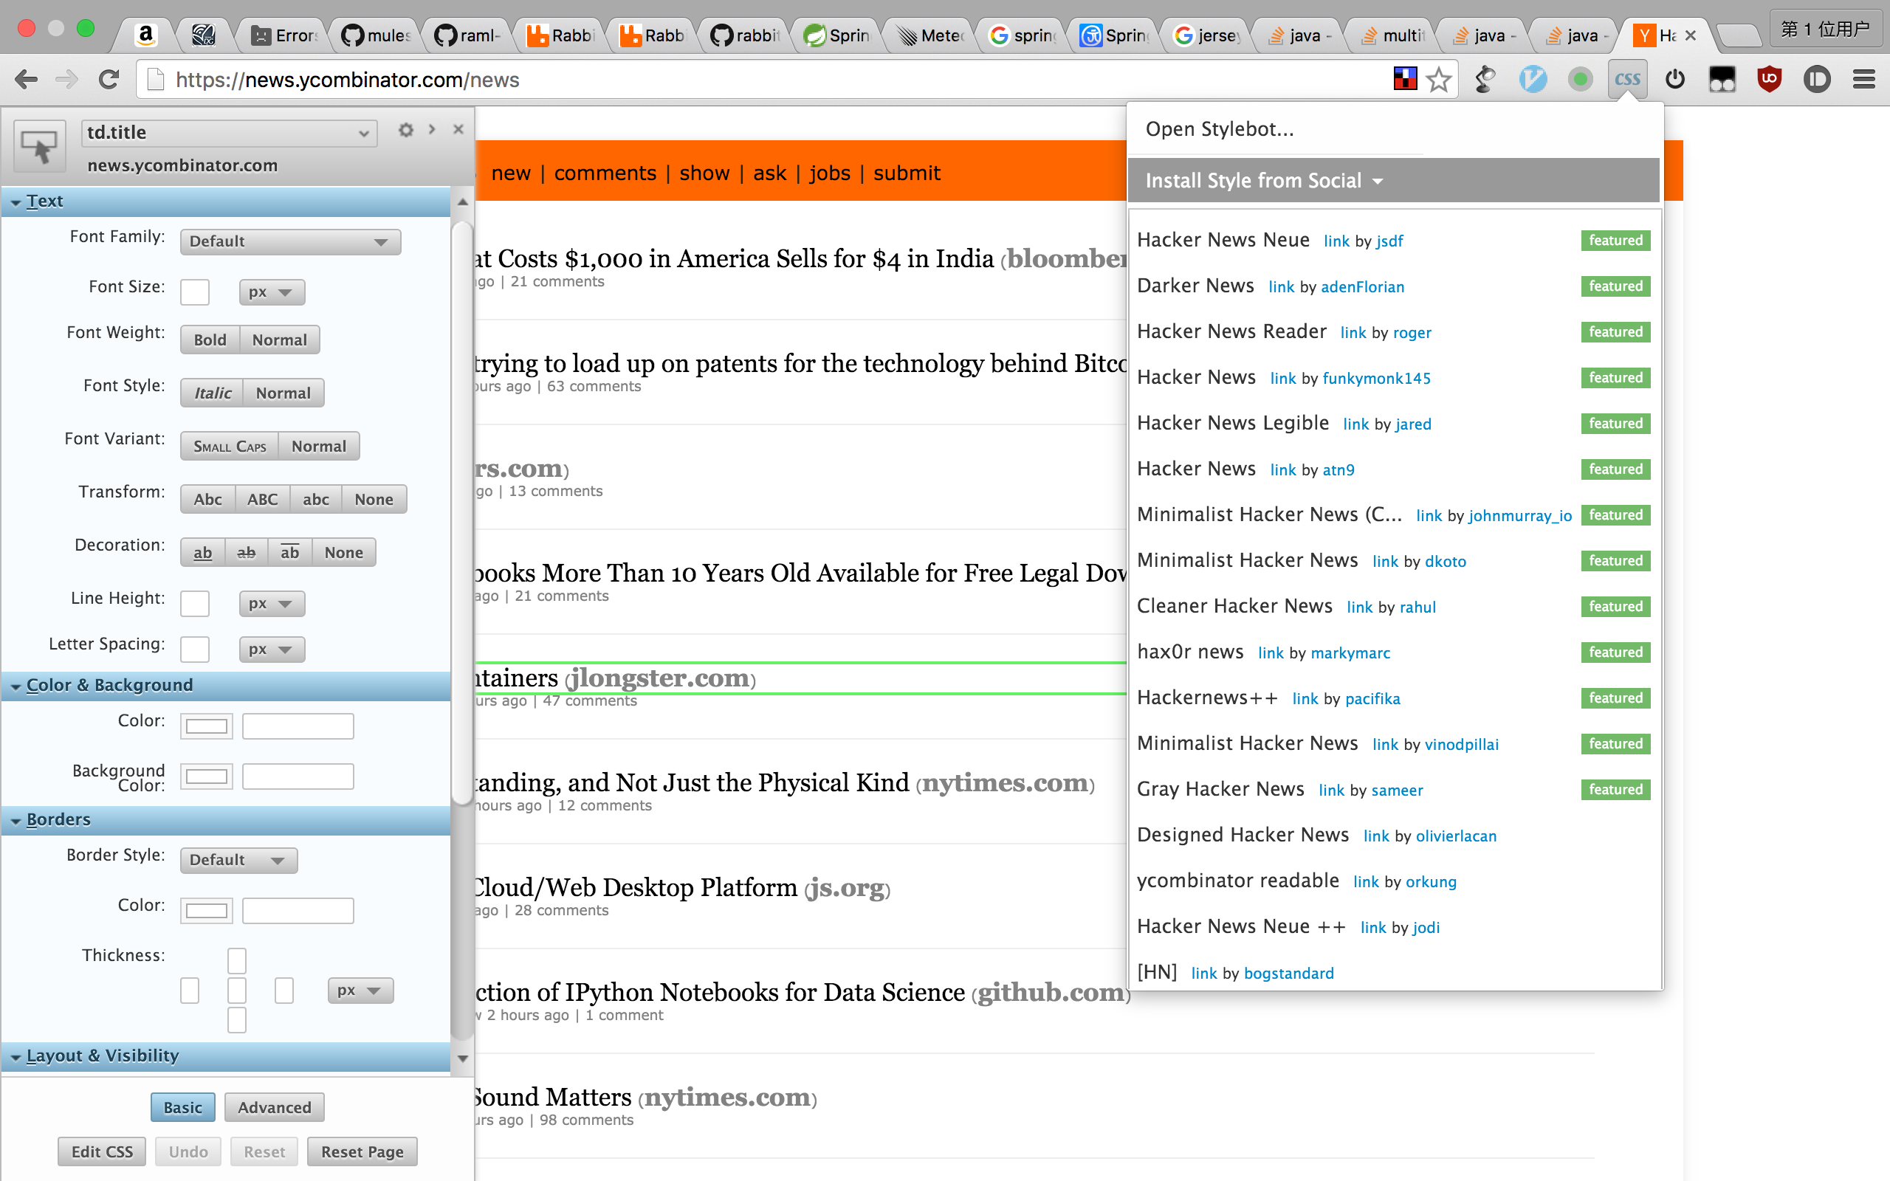Open Stylebot settings gear icon
This screenshot has width=1890, height=1181.
coord(405,130)
